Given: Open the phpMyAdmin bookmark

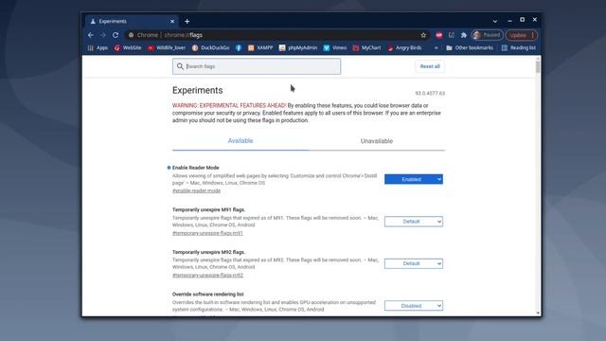Looking at the screenshot, I should pos(298,48).
